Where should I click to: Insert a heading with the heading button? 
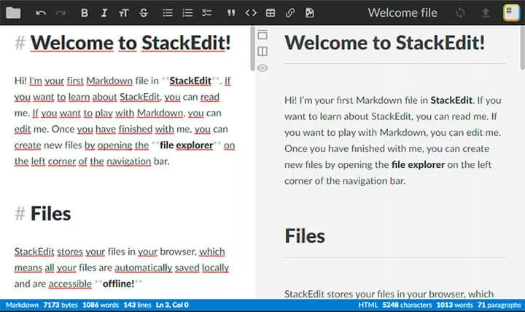123,13
